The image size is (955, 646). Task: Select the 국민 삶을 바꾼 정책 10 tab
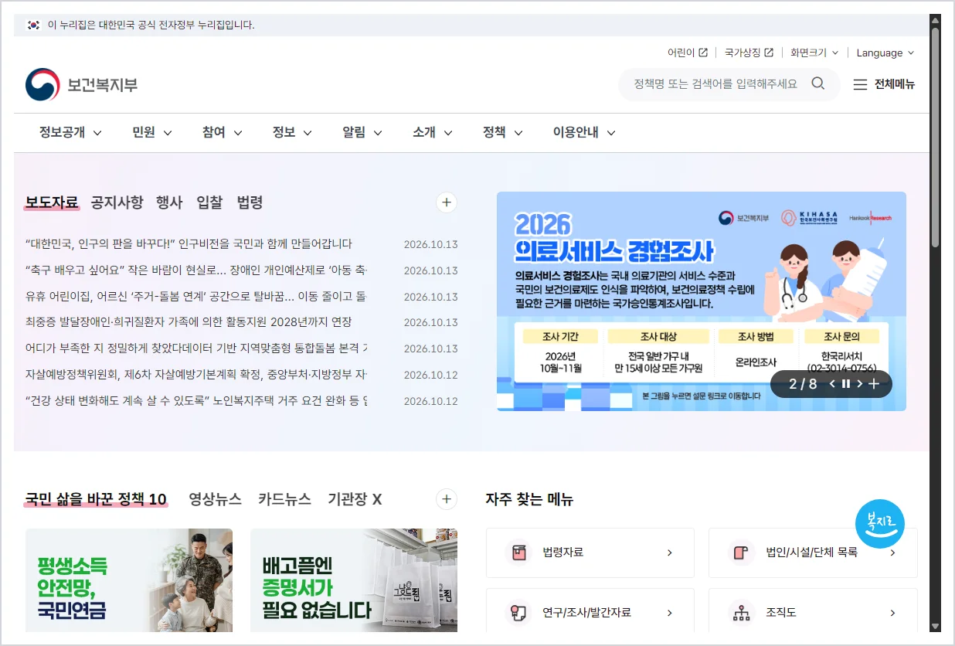pos(96,499)
